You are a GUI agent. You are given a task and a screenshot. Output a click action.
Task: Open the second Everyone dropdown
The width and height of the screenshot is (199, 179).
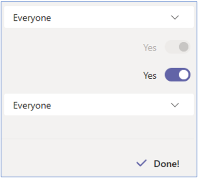pyautogui.click(x=99, y=105)
